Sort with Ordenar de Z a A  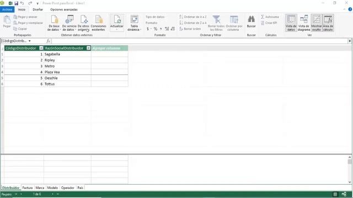(x=193, y=23)
